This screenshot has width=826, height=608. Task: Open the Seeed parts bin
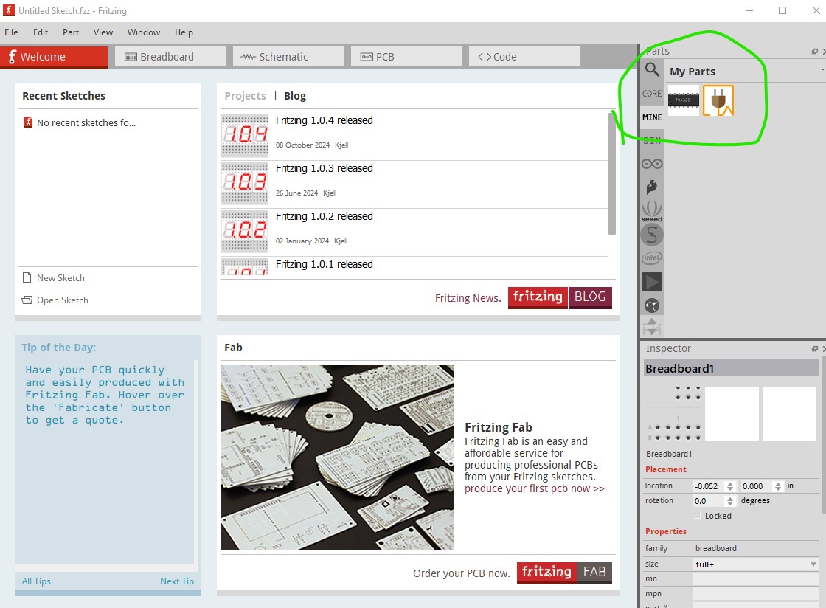point(652,211)
